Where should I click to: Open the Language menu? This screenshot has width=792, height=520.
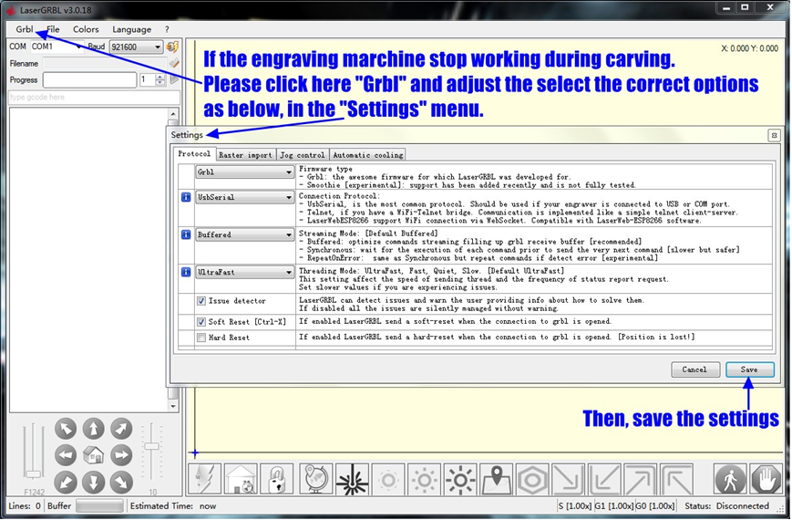point(132,29)
